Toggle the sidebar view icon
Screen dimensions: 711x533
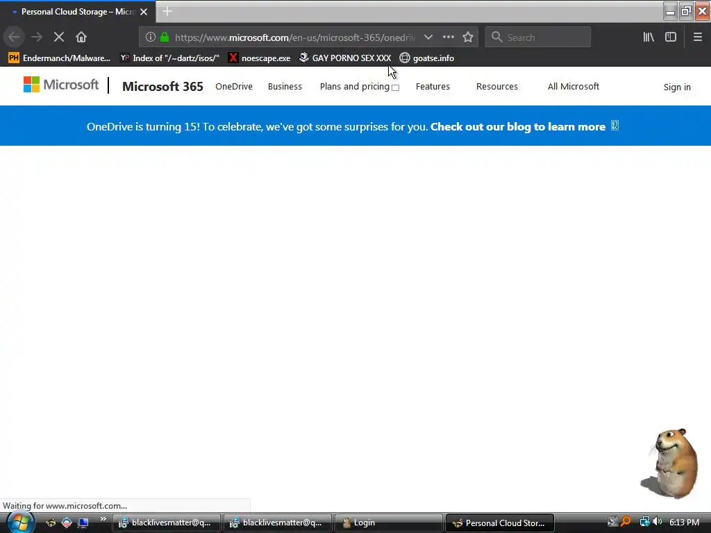pyautogui.click(x=671, y=37)
